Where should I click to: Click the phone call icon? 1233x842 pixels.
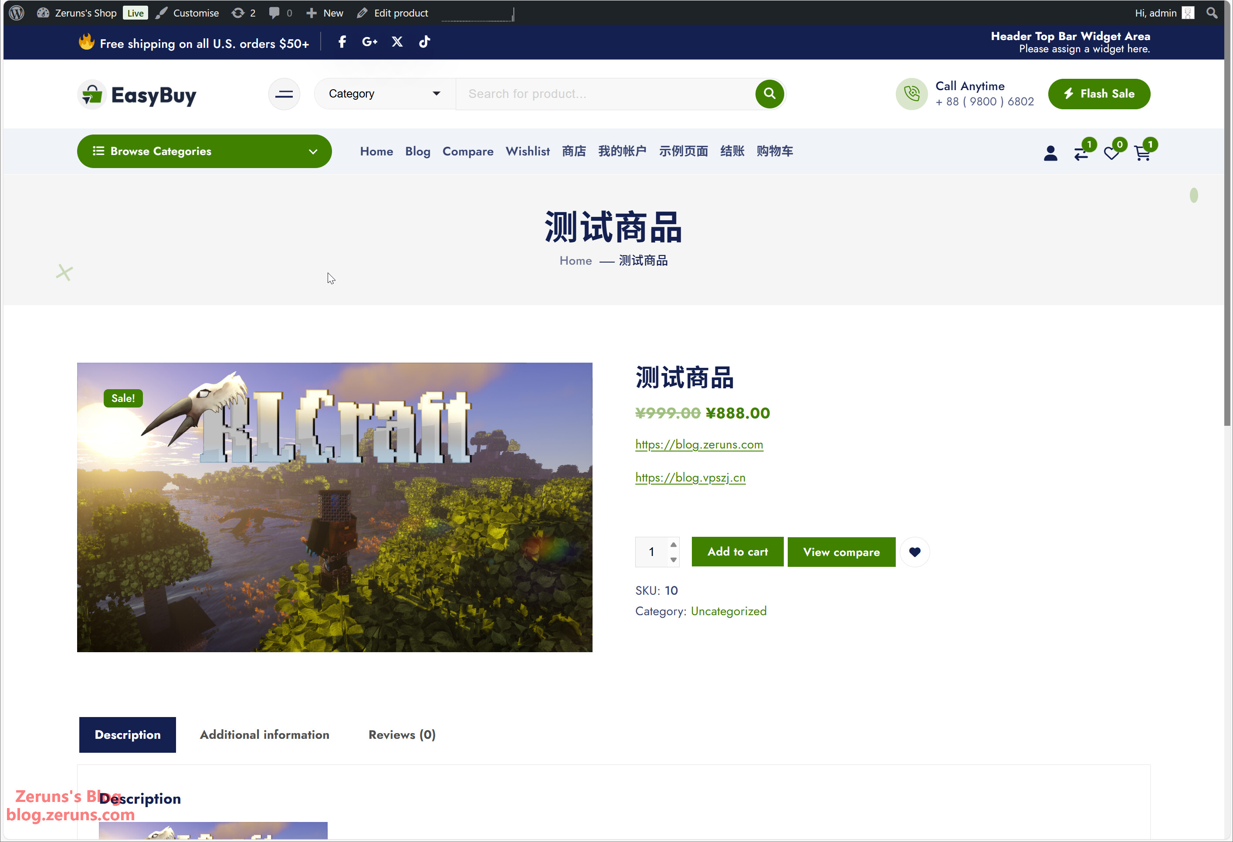[x=911, y=94]
